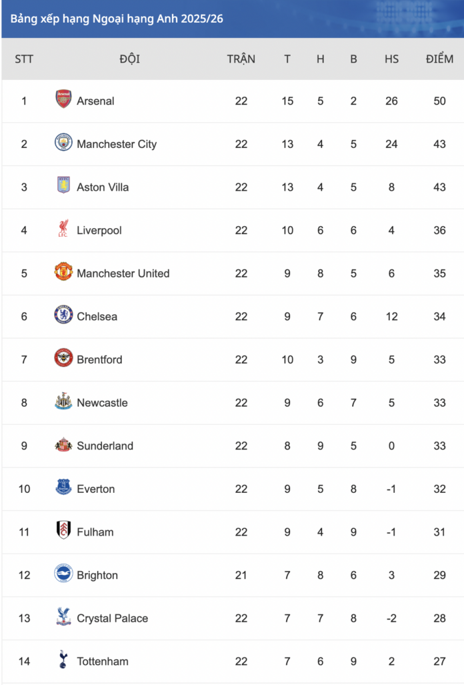Click the Arsenal club crest
The height and width of the screenshot is (685, 464).
point(63,100)
